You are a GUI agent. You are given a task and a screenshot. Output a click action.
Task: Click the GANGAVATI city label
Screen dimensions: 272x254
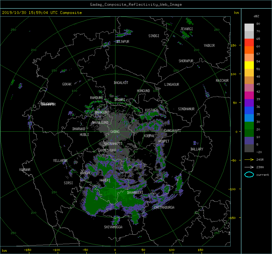(x=173, y=131)
